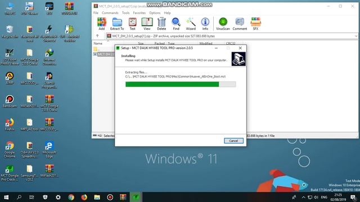Screen dimensions: 360x202
Task: Sort WinRAR list by CRC32 column
Action: click(x=231, y=43)
